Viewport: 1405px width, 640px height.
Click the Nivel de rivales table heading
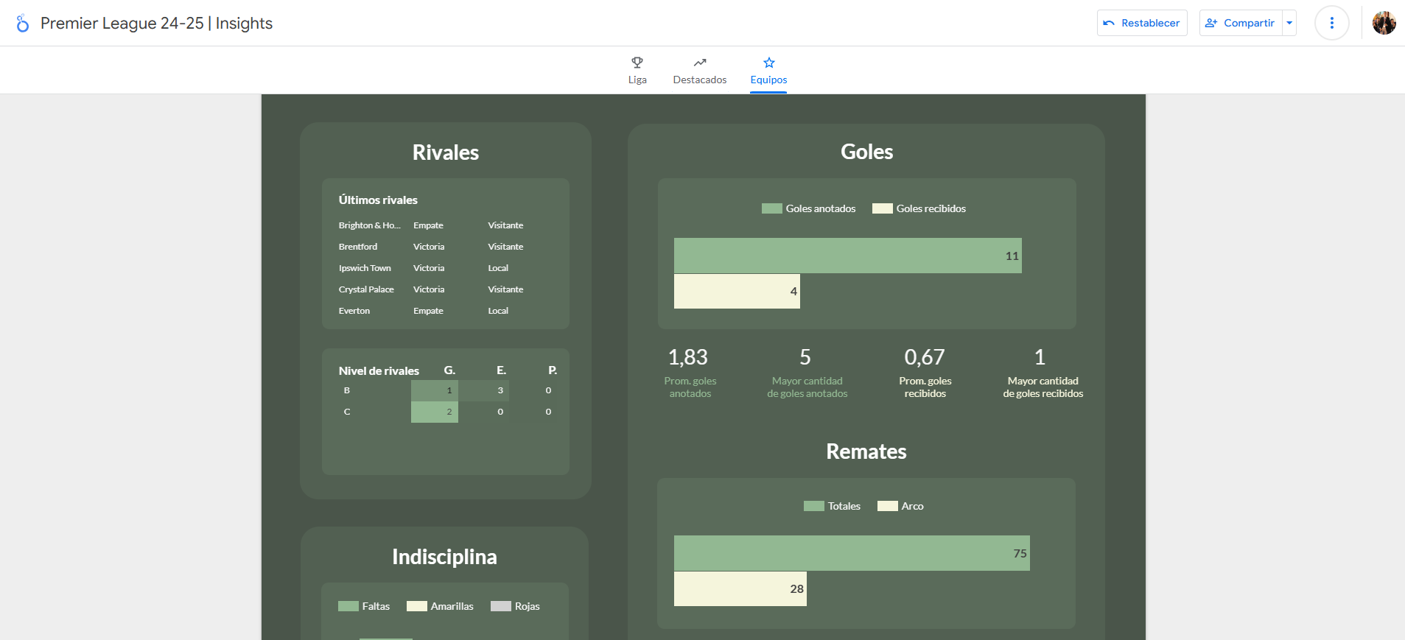point(379,370)
